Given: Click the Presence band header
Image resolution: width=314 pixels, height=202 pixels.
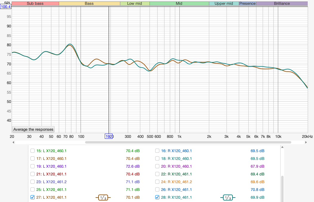Looking at the screenshot, I should point(247,4).
